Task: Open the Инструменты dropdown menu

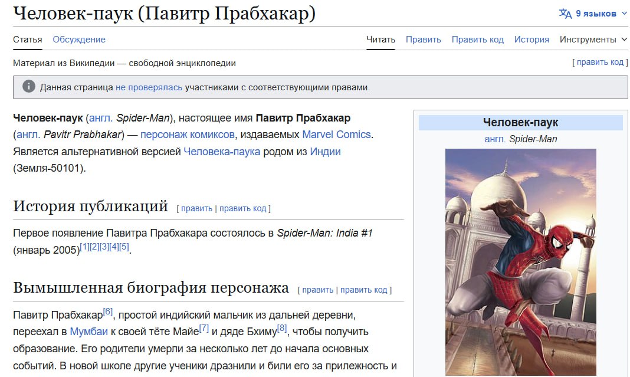Action: pos(593,40)
